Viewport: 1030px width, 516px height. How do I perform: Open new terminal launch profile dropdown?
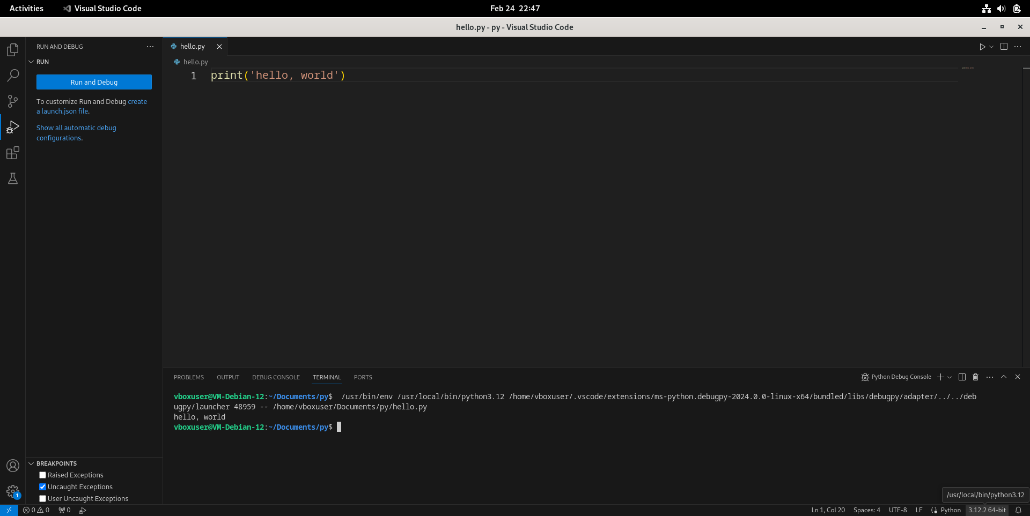pos(950,377)
